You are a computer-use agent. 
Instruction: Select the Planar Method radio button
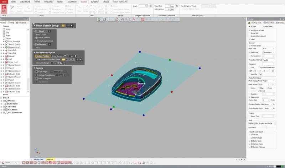point(37,38)
